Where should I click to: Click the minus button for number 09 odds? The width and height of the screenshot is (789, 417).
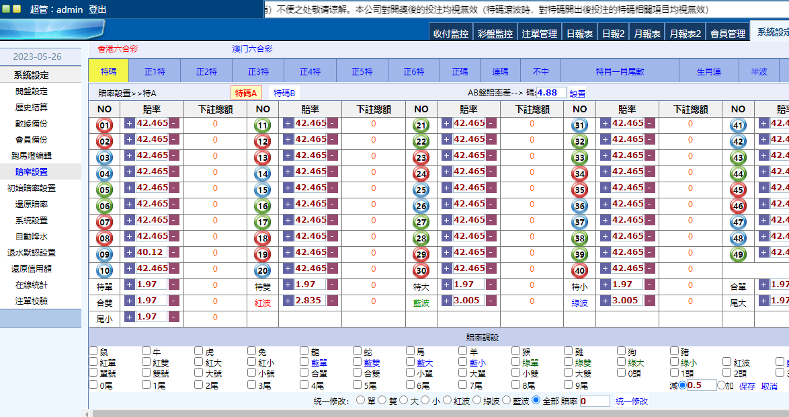tap(174, 252)
